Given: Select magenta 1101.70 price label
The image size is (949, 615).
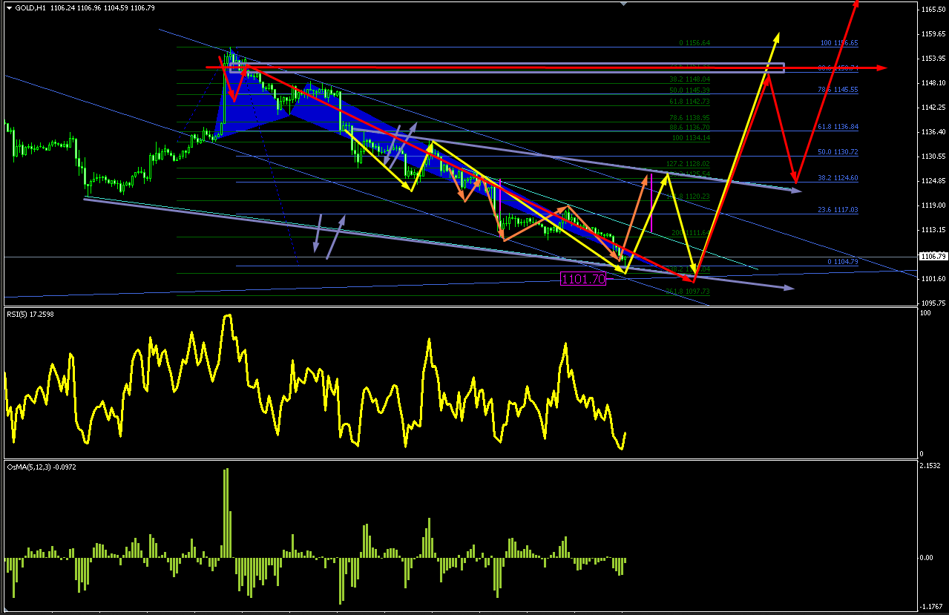Looking at the screenshot, I should click(583, 279).
